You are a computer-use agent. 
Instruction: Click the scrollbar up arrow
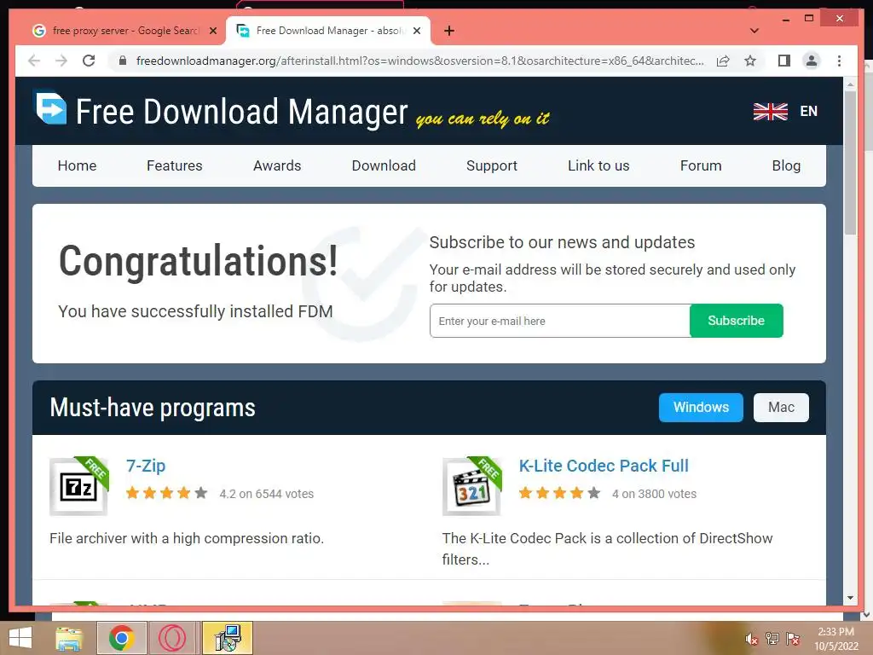(850, 84)
